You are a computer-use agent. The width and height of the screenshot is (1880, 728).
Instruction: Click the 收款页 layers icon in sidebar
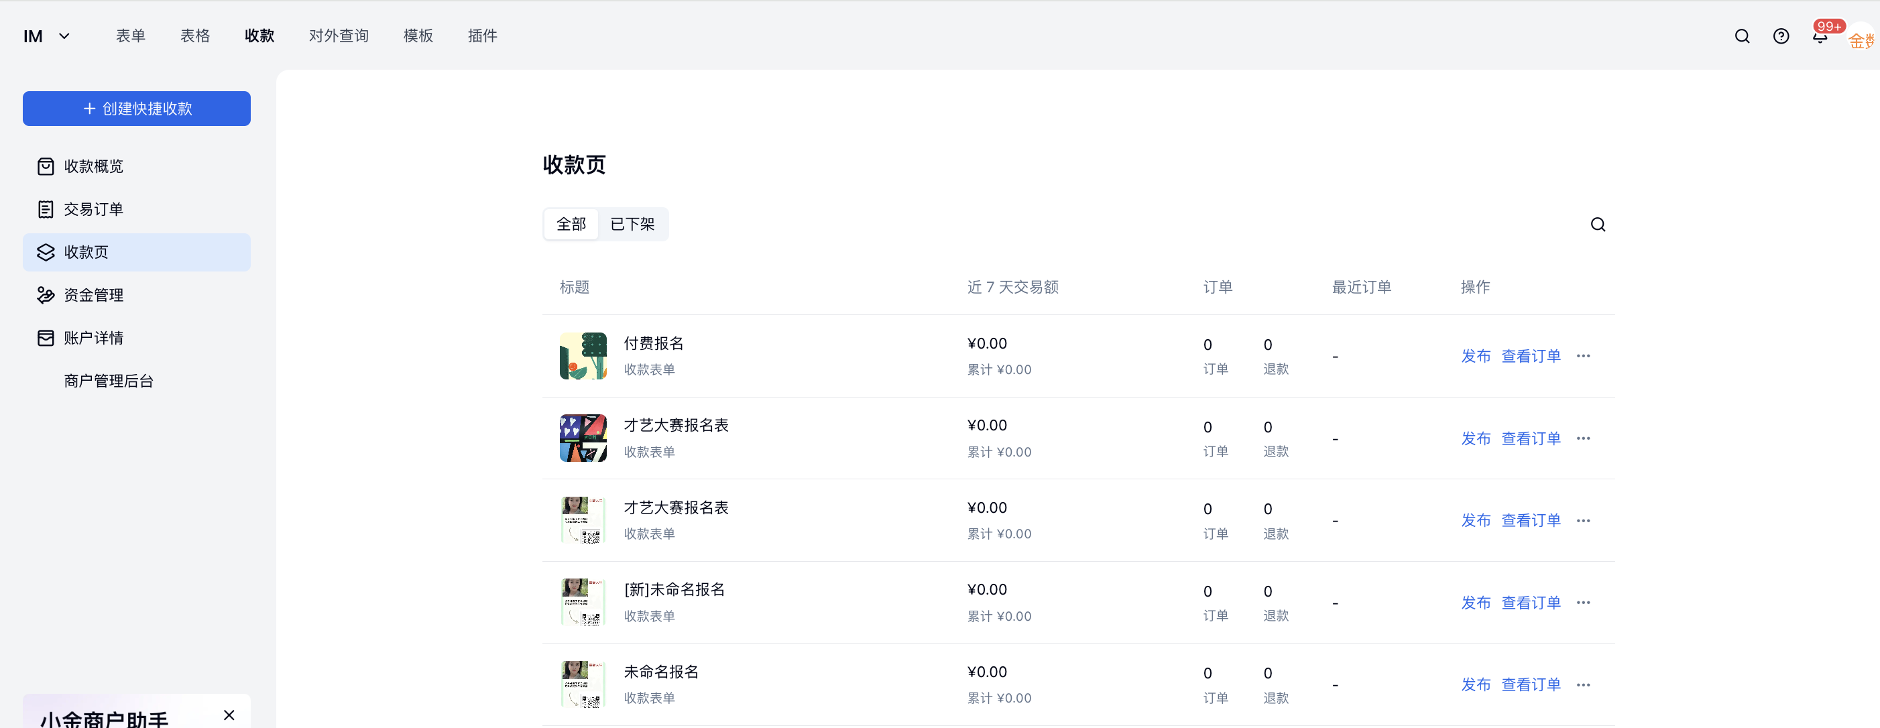pyautogui.click(x=45, y=253)
